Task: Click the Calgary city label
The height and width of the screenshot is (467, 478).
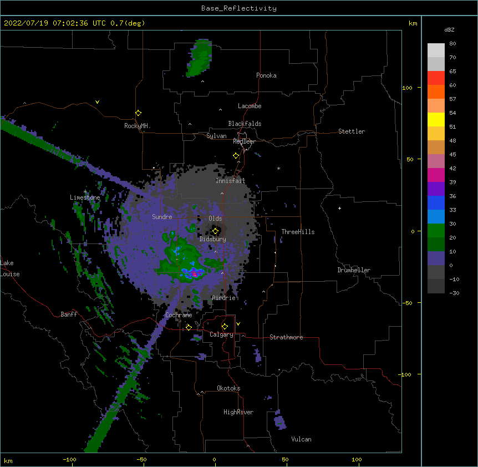Action: pyautogui.click(x=221, y=334)
